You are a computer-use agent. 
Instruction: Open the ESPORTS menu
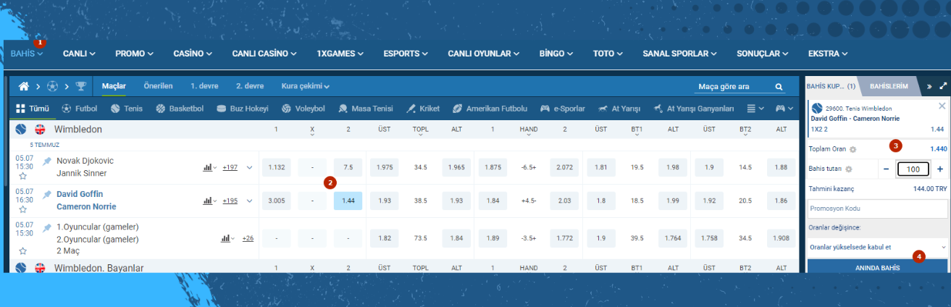[406, 54]
